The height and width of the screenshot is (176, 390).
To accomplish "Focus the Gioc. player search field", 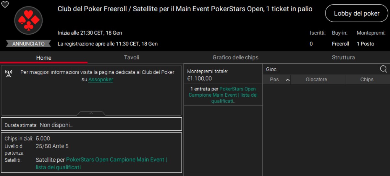I will click(x=320, y=69).
